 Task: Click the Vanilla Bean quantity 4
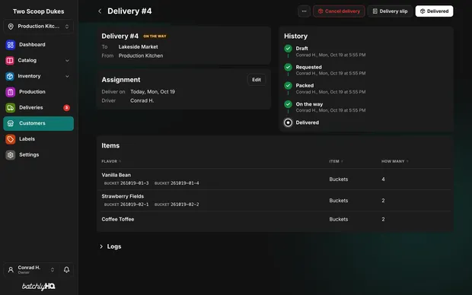[x=383, y=179]
